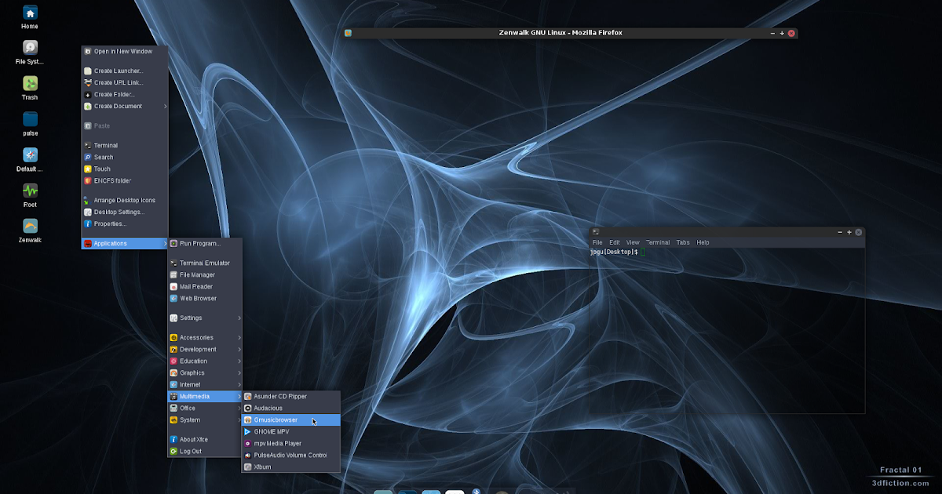Choose Asunder CD Ripper menu entry
This screenshot has width=942, height=494.
pyautogui.click(x=278, y=396)
